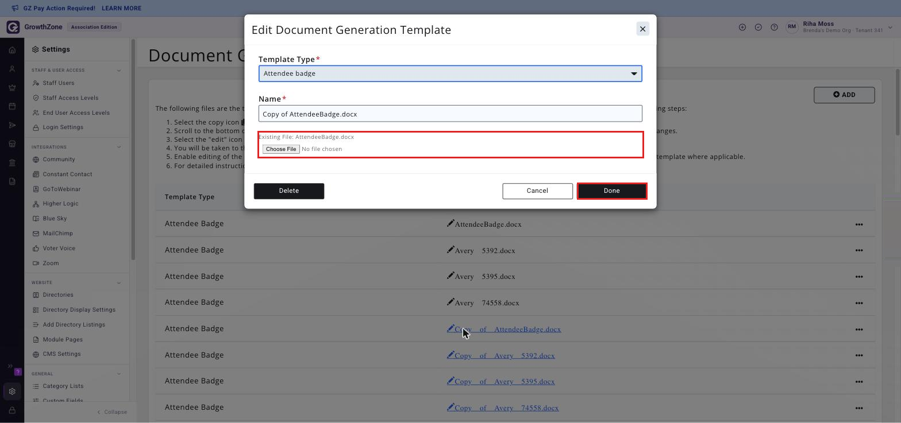
Task: Close the Edit Document Generation Template dialog
Action: (642, 29)
